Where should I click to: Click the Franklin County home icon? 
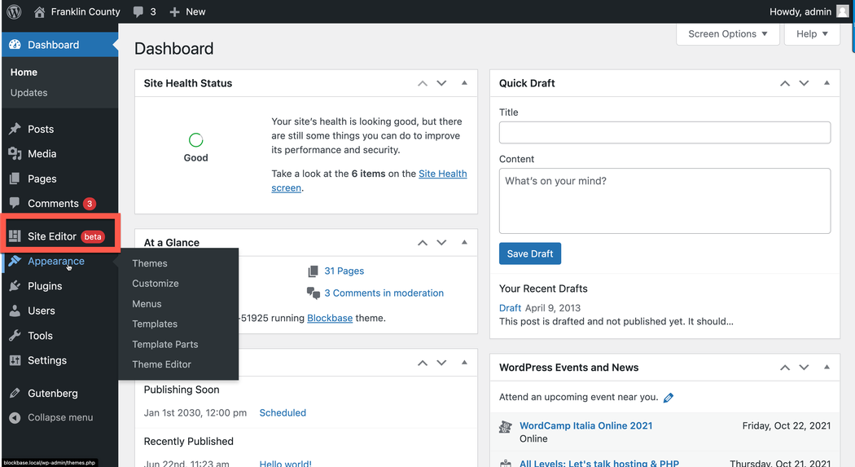click(40, 11)
